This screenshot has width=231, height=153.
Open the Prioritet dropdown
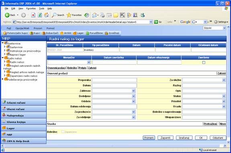[224, 101]
